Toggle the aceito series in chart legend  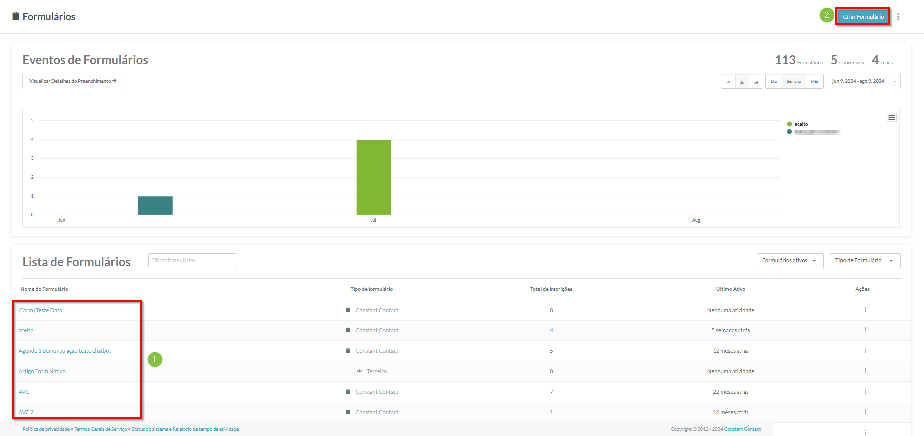tap(801, 124)
